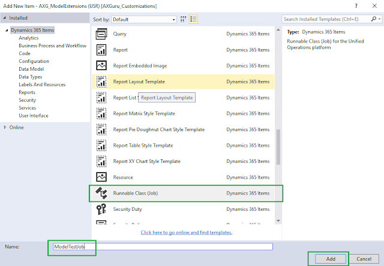Click the Add button

[331, 259]
